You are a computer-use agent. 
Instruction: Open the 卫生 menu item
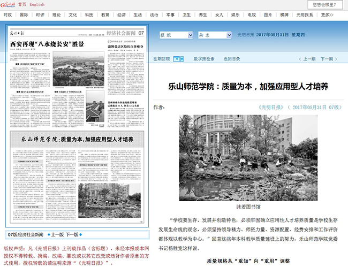coord(186,15)
